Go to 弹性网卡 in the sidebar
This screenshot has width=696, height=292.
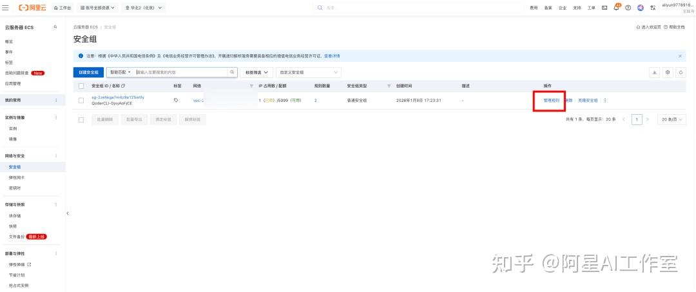coord(17,177)
